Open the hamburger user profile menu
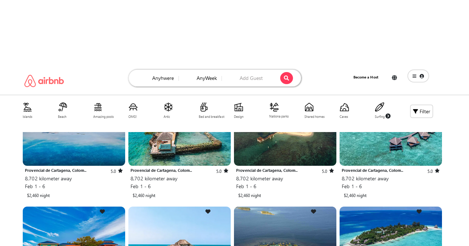 418,76
